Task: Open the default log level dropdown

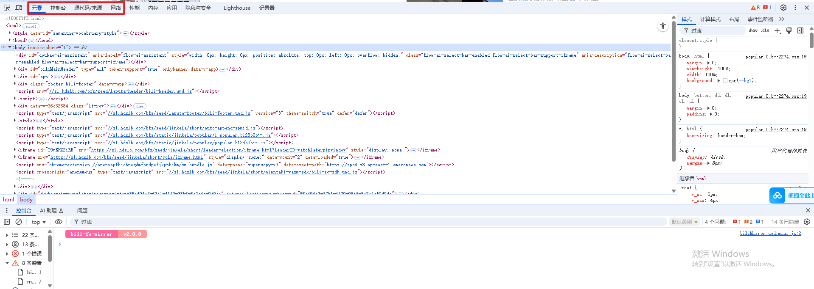Action: click(x=685, y=222)
